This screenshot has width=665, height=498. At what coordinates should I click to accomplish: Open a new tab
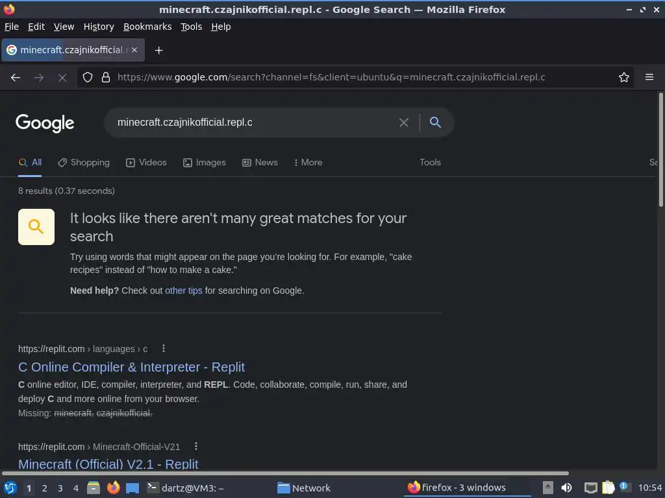tap(158, 51)
